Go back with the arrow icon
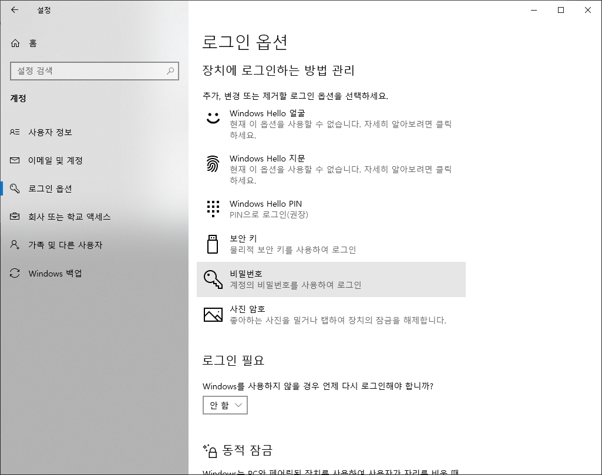The width and height of the screenshot is (602, 475). [x=15, y=10]
